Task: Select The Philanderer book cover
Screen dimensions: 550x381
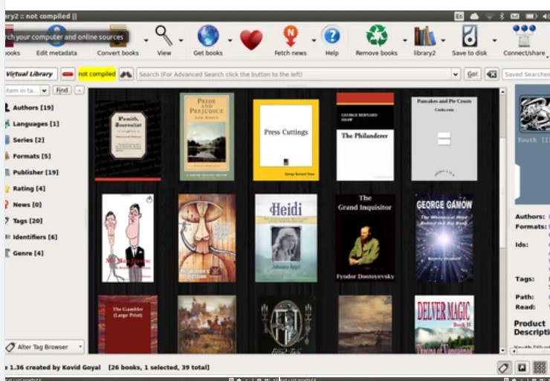Action: click(365, 137)
